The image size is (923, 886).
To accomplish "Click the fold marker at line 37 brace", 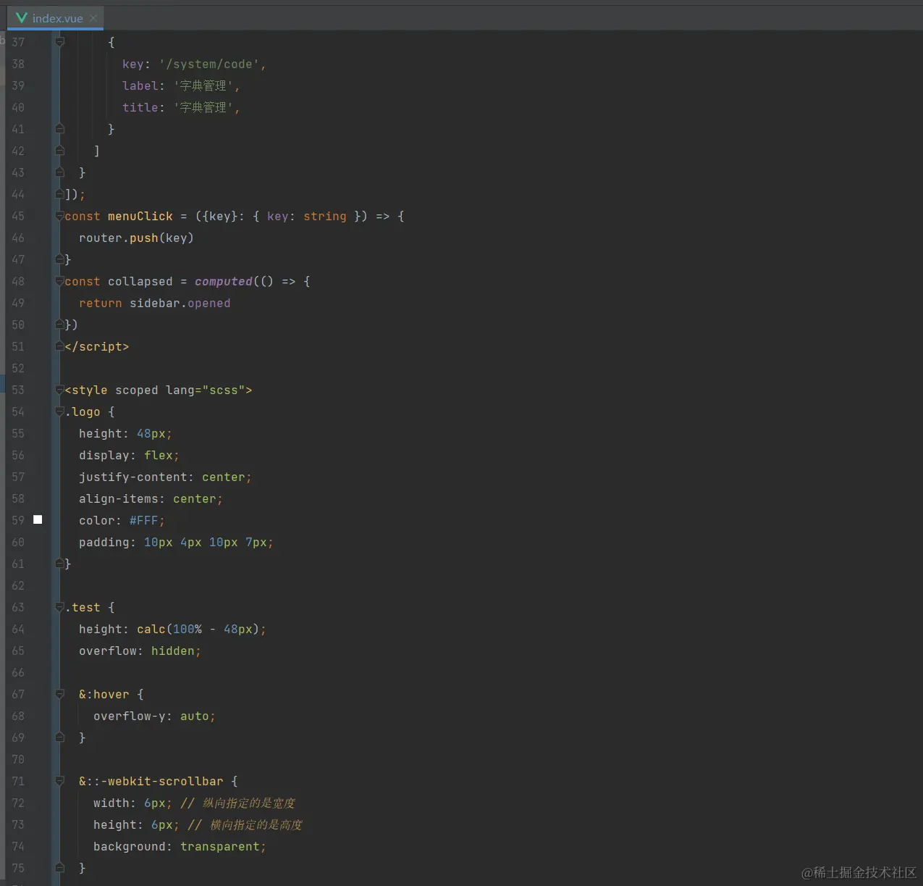I will [59, 42].
